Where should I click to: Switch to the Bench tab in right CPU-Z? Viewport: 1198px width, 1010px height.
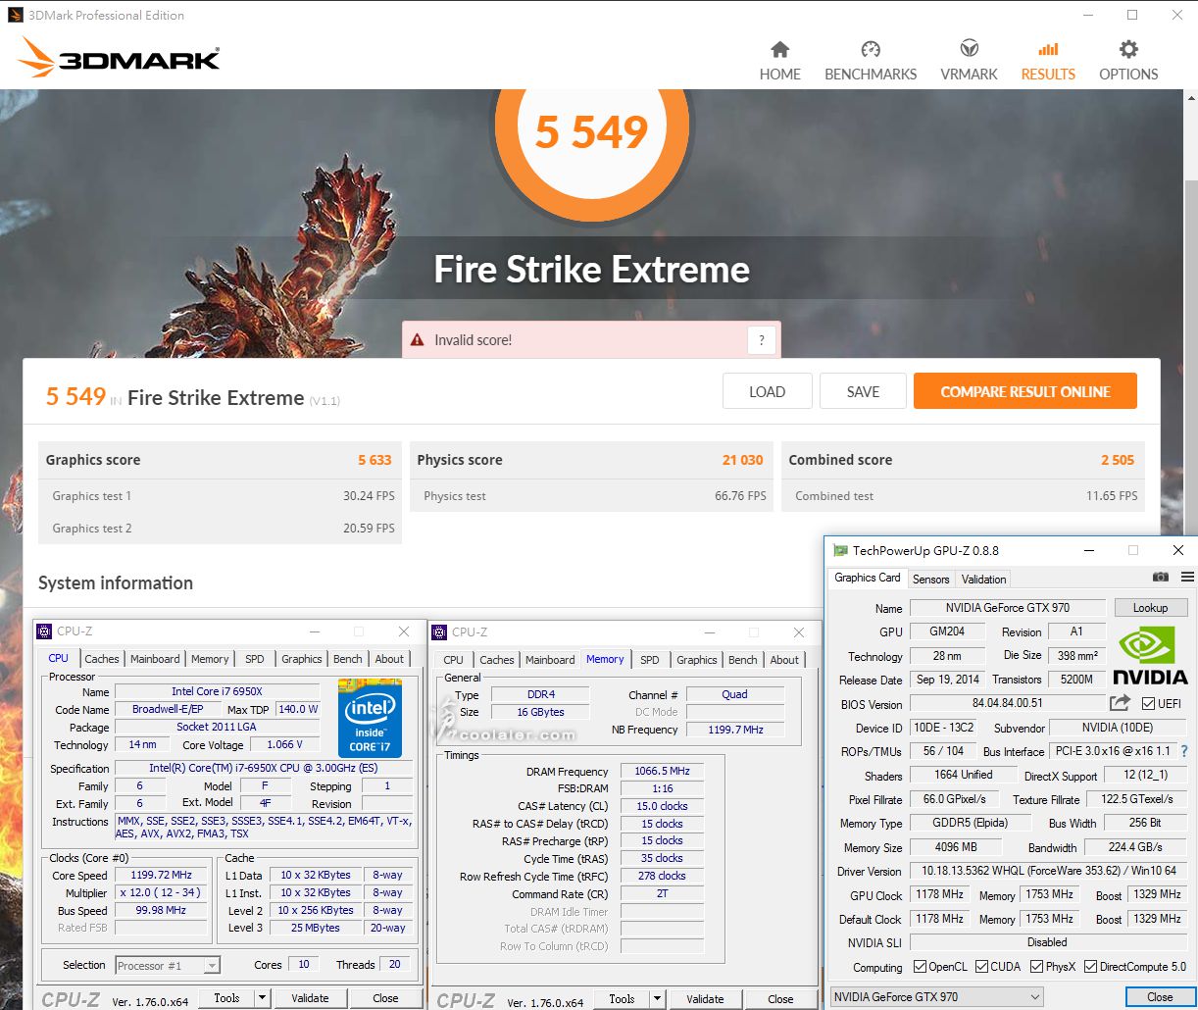pos(742,660)
